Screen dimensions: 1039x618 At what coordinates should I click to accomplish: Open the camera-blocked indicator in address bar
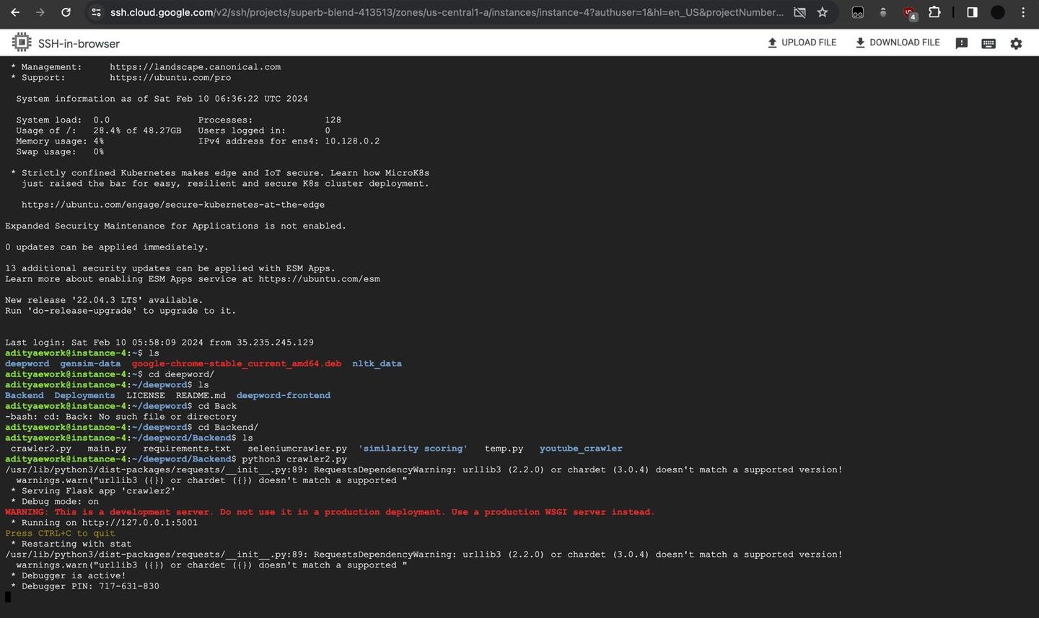point(799,12)
